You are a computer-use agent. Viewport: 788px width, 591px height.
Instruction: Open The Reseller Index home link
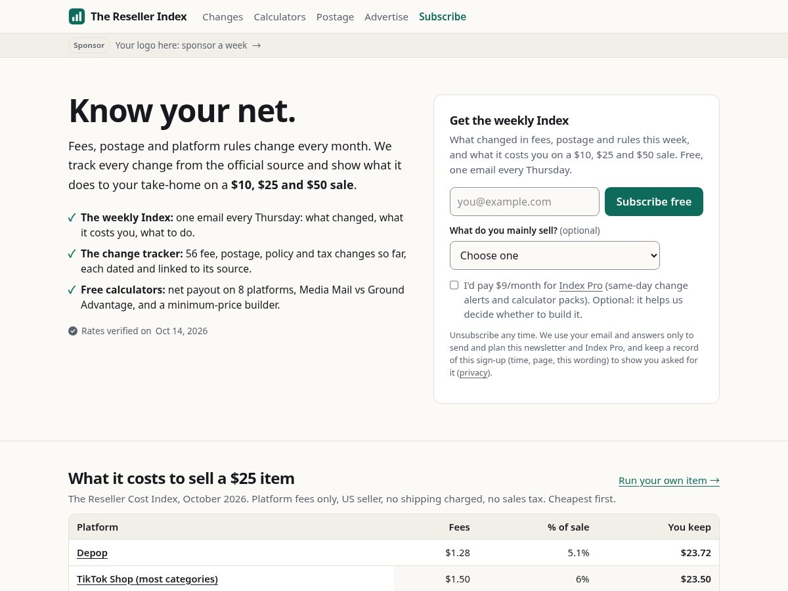128,16
